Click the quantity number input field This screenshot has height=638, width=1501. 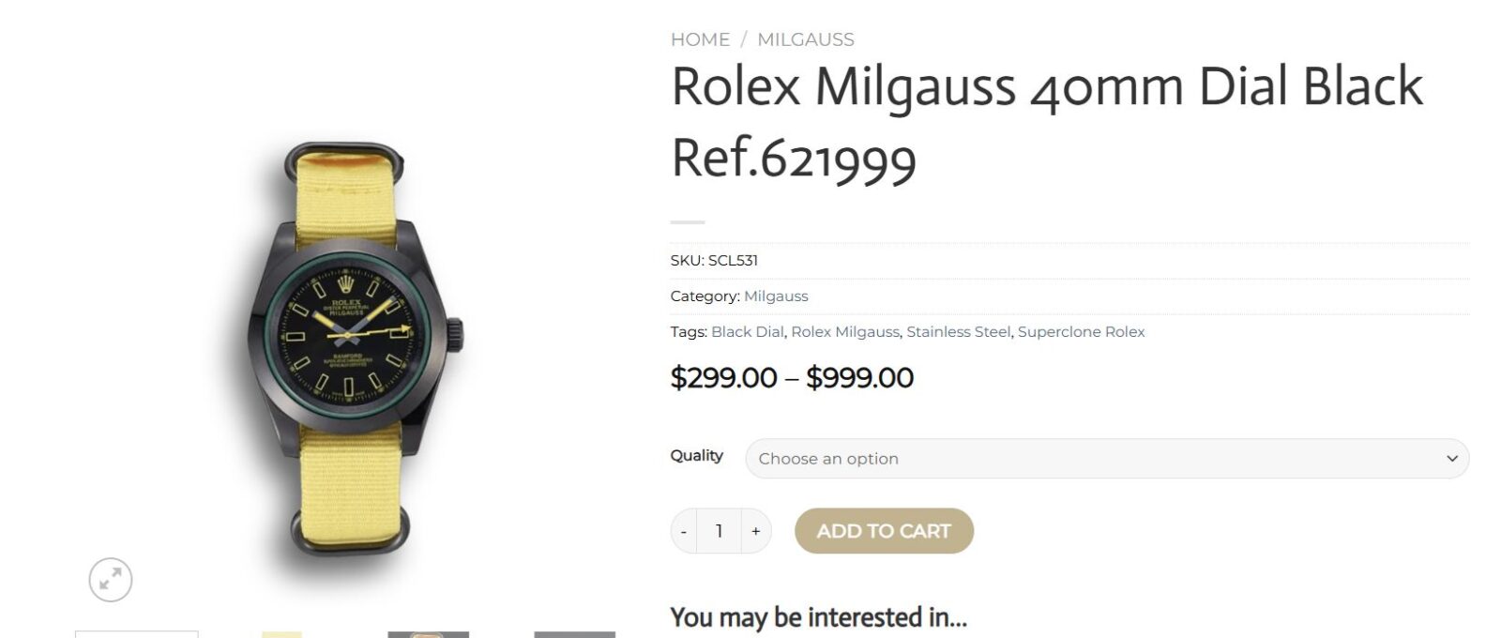720,532
